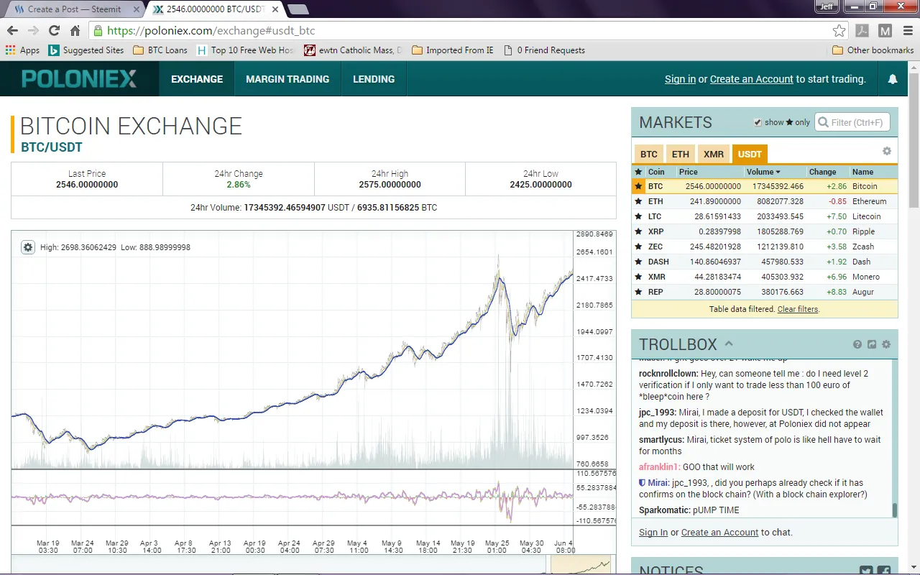The height and width of the screenshot is (575, 920).
Task: Open the Margin Trading navigation tab
Action: (x=287, y=79)
